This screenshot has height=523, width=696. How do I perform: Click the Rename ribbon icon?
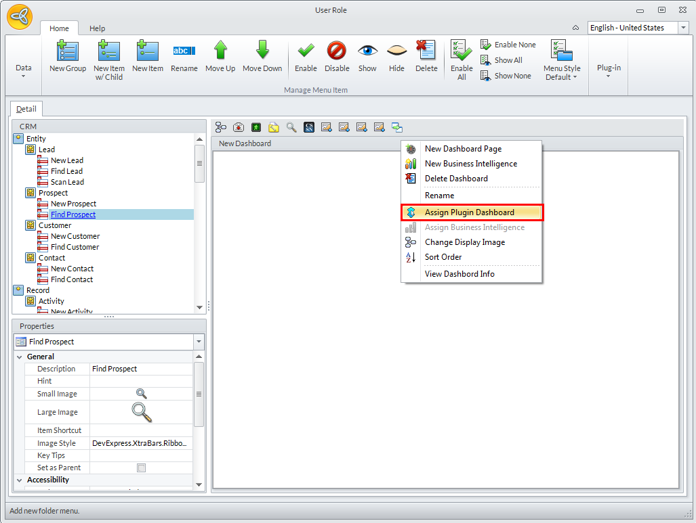[x=184, y=52]
